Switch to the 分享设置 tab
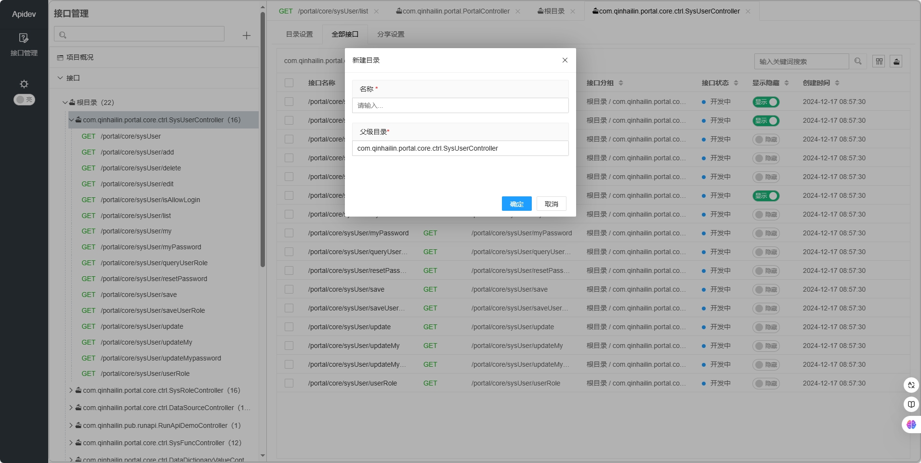The width and height of the screenshot is (921, 463). click(x=391, y=34)
